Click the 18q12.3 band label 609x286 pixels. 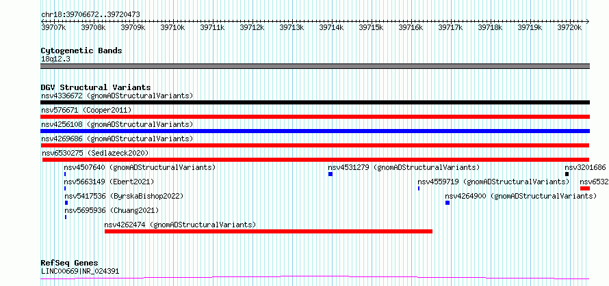55,59
